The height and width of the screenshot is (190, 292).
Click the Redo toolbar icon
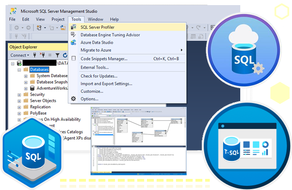[199, 28]
